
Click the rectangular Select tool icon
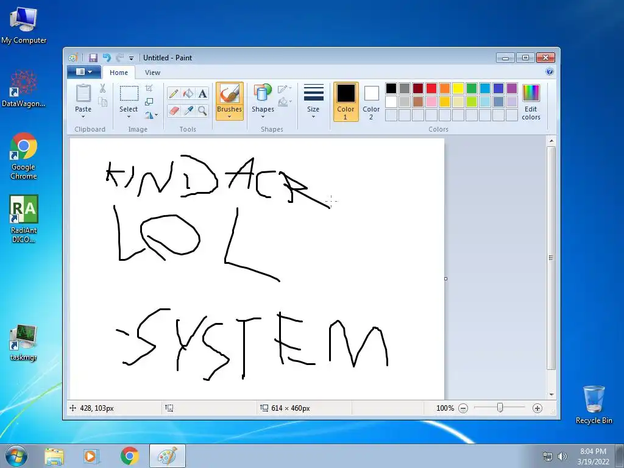pyautogui.click(x=129, y=93)
